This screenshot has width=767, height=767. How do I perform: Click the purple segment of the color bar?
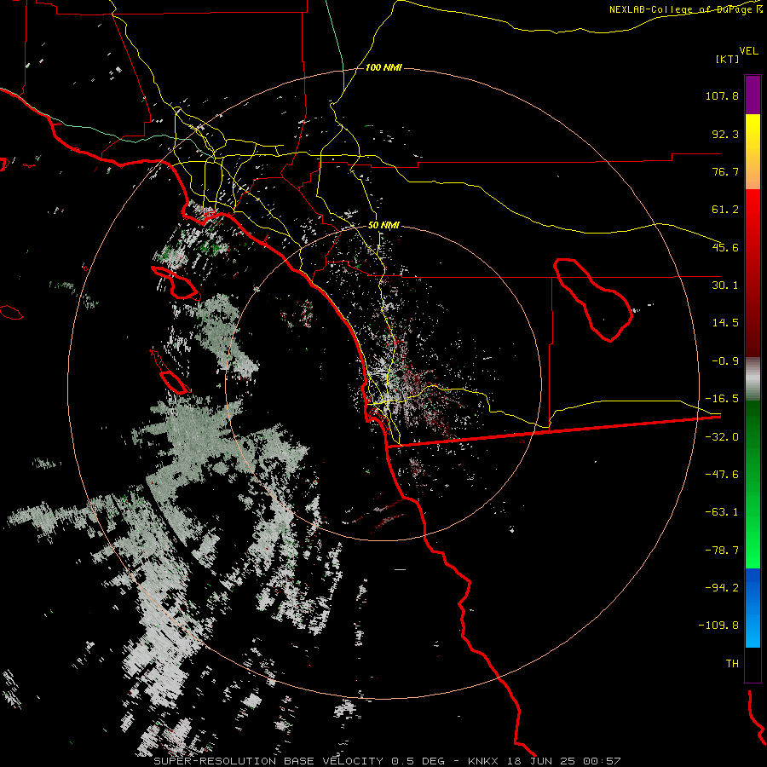[x=753, y=95]
